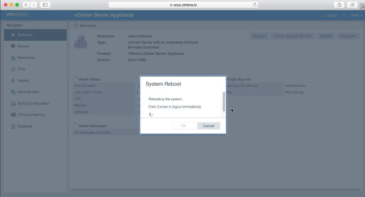
Task: Click the Time clock icon
Action: pos(13,69)
